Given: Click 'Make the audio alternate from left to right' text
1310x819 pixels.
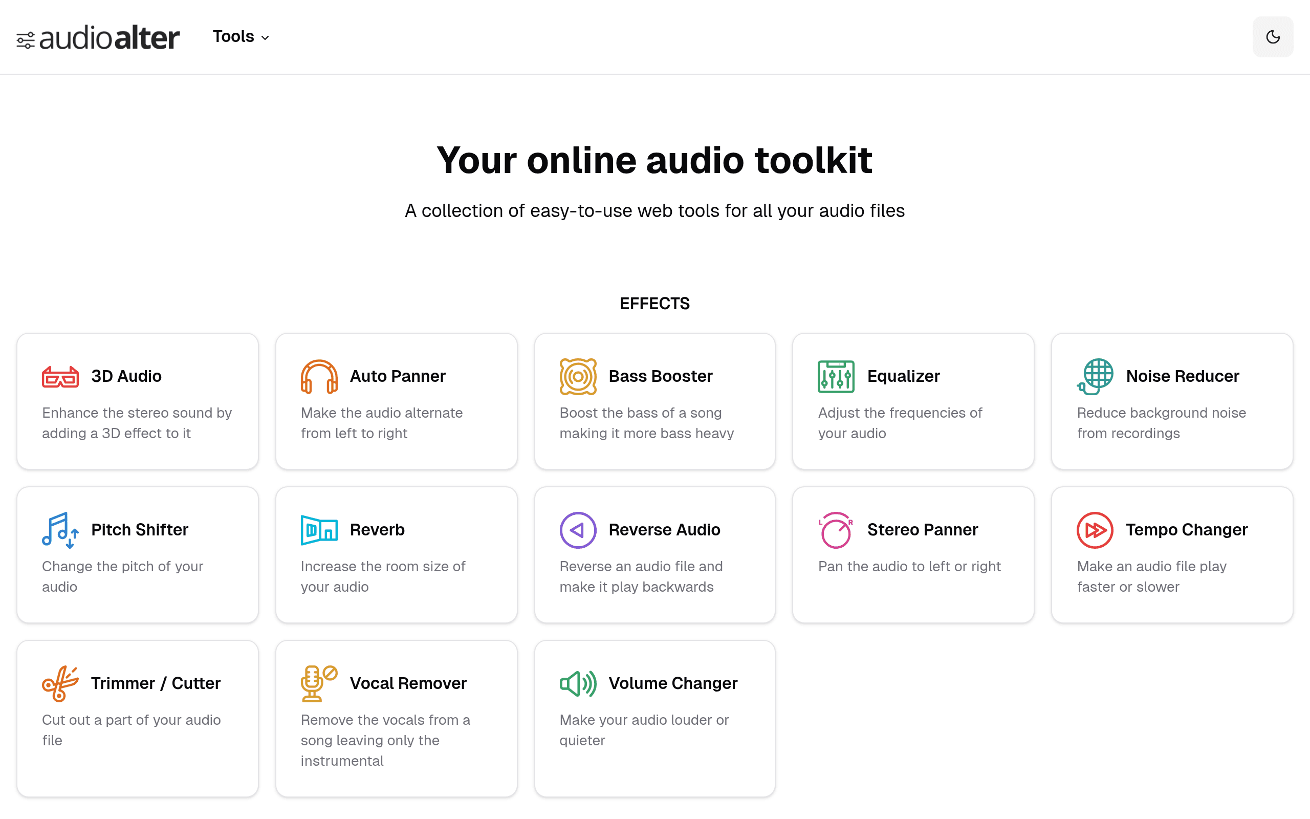Looking at the screenshot, I should (x=382, y=423).
